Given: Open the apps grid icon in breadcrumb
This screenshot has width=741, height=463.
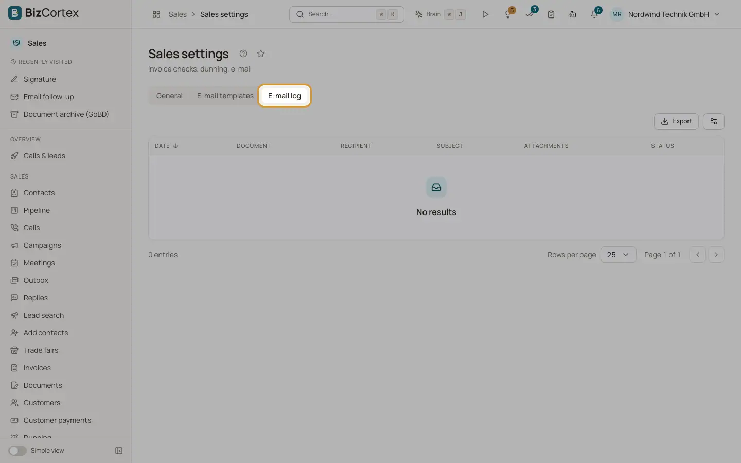Looking at the screenshot, I should (x=156, y=14).
